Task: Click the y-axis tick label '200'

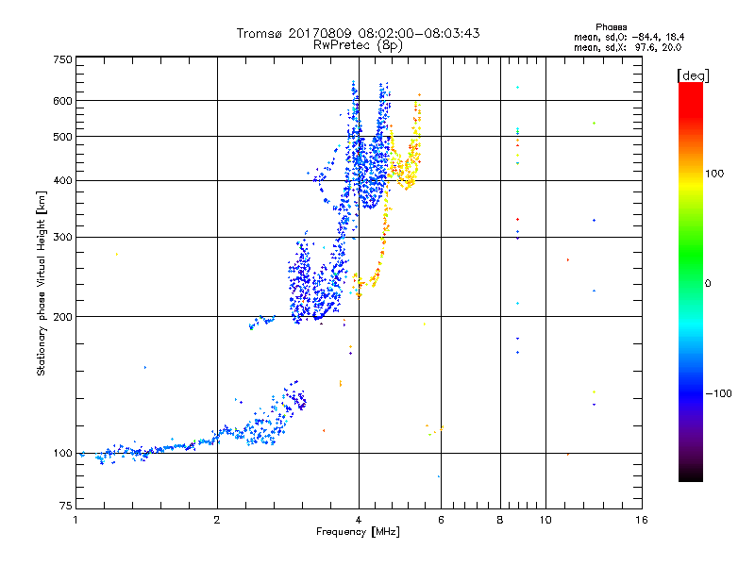Action: (x=62, y=317)
